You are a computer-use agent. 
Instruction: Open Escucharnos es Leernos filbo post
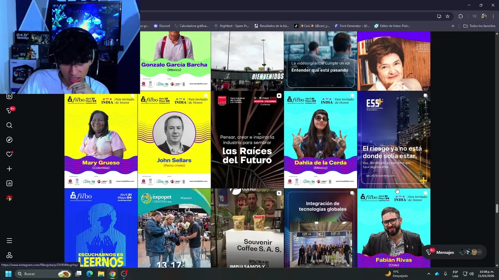point(101,228)
